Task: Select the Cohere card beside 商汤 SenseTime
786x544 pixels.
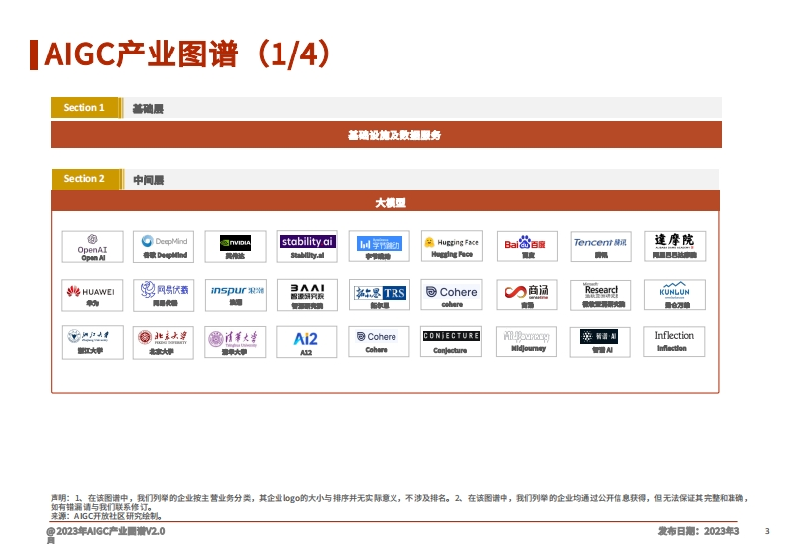Action: pos(451,295)
